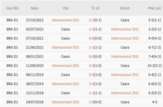163x107 pixels.
Task: Click the 10-3 corner stat for 11/09/2020
Action: [x=151, y=65]
